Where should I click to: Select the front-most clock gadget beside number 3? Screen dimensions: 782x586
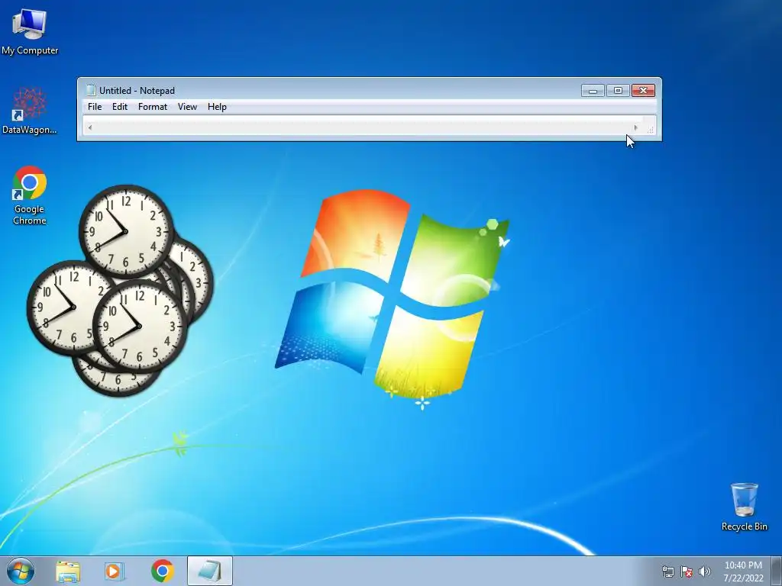coord(140,327)
